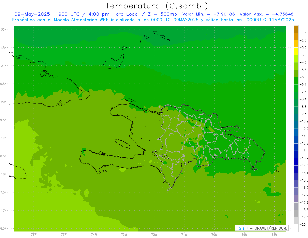
Task: Click the '70W' longitude label
Action: tap(214, 235)
